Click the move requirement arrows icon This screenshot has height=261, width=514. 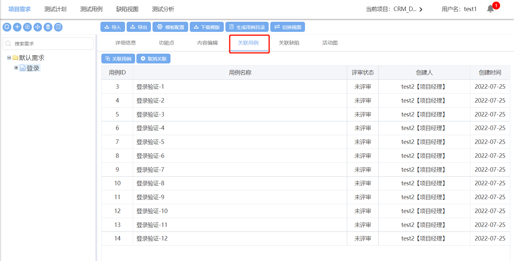[x=38, y=27]
